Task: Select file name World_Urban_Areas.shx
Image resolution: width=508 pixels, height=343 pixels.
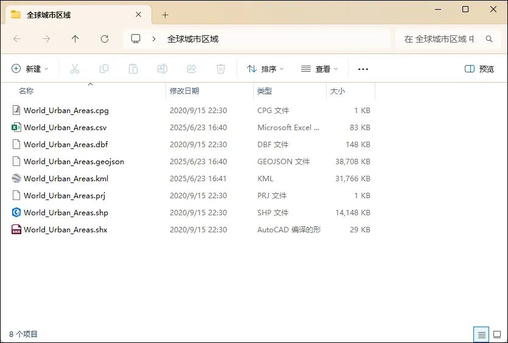Action: point(66,229)
